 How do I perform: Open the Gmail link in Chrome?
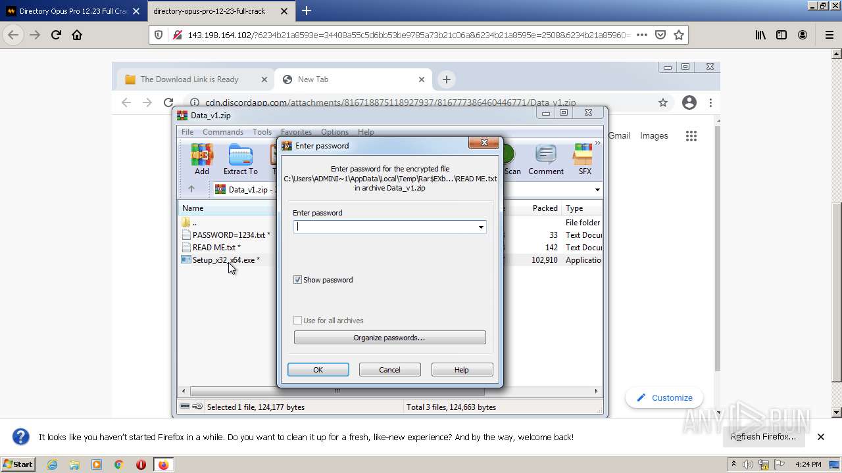click(x=619, y=135)
